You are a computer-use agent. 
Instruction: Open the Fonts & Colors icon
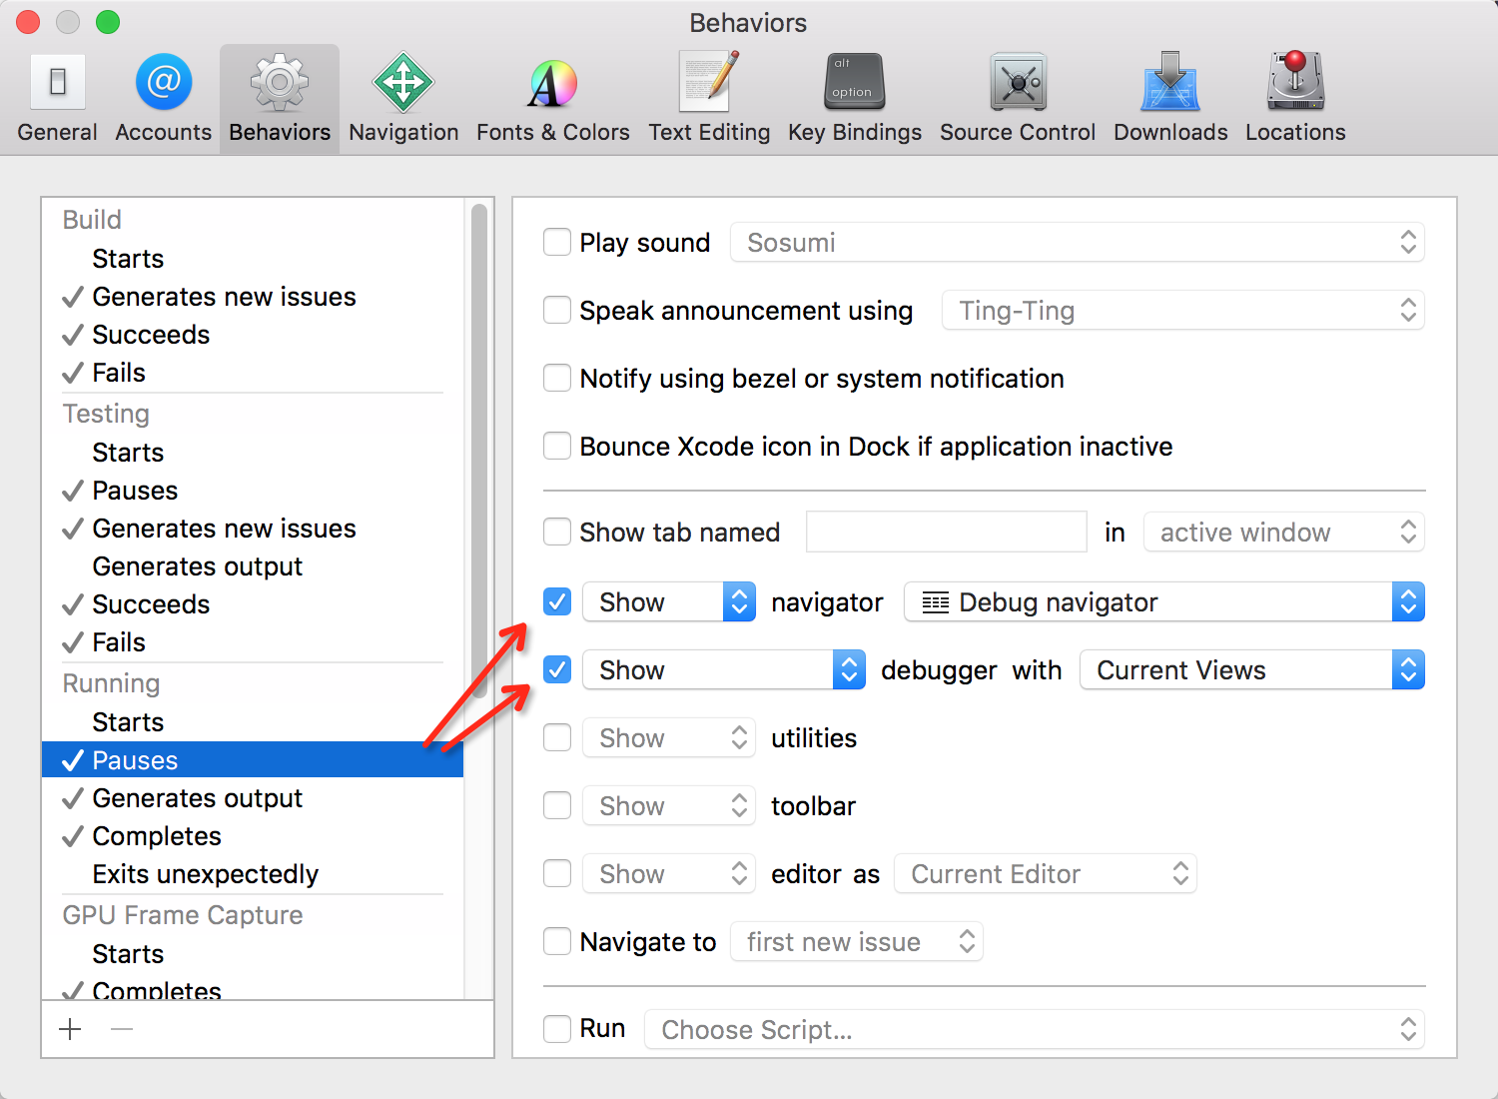coord(552,84)
